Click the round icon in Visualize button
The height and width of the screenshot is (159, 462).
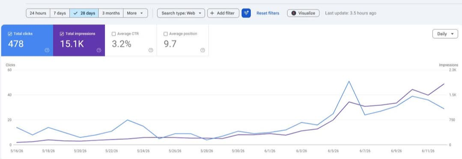click(293, 13)
